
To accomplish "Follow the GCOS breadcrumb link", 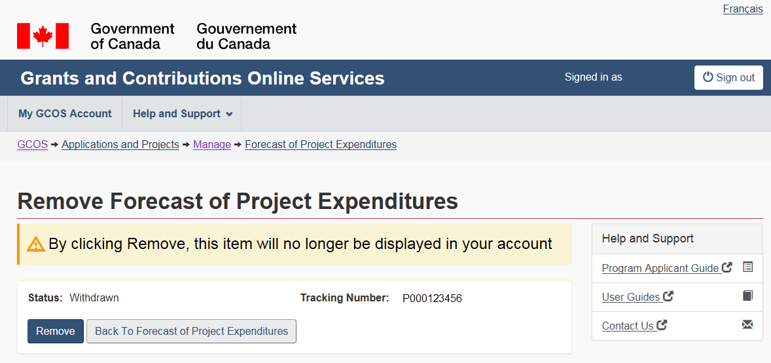I will coord(32,145).
